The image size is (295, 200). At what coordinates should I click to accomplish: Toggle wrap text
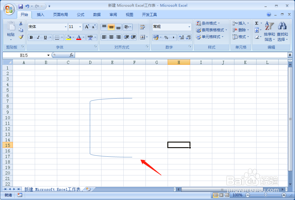[142, 27]
